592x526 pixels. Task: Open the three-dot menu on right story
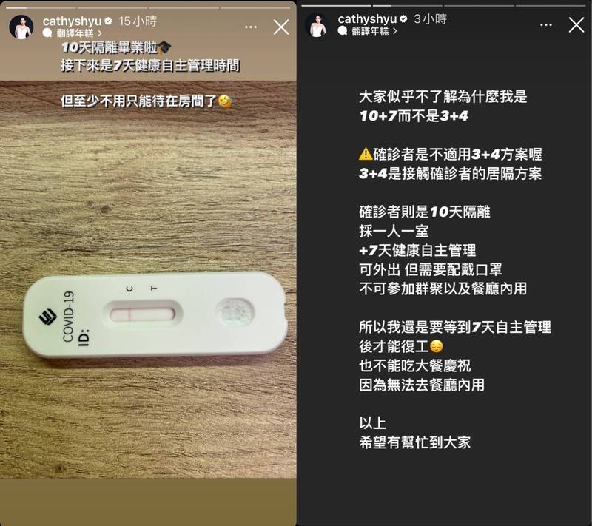tap(546, 25)
